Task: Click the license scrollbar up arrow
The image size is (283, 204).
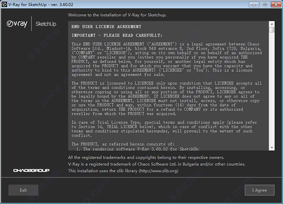Action: [x=272, y=24]
